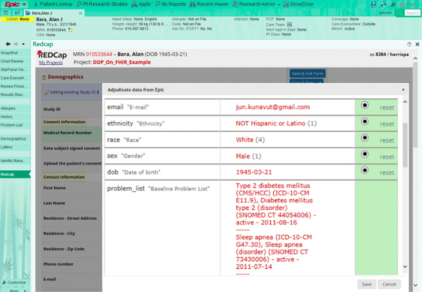Viewport: 422px width, 292px height.
Task: Select the email value radio button
Action: pos(365,105)
